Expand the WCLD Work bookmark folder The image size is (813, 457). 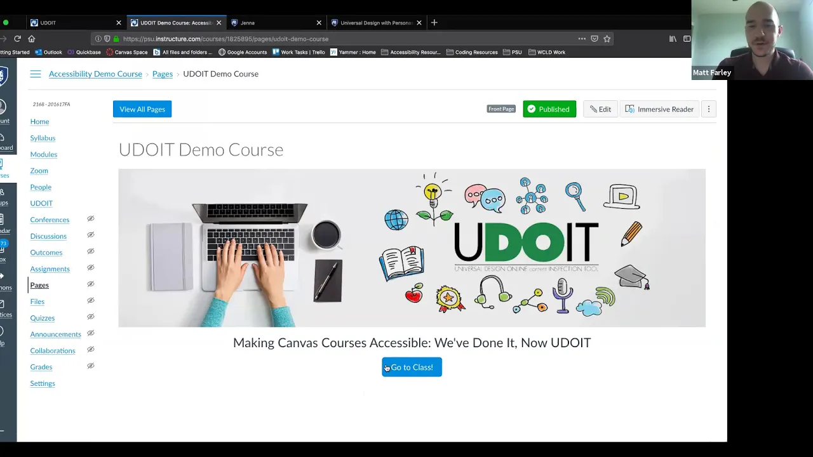coord(546,52)
